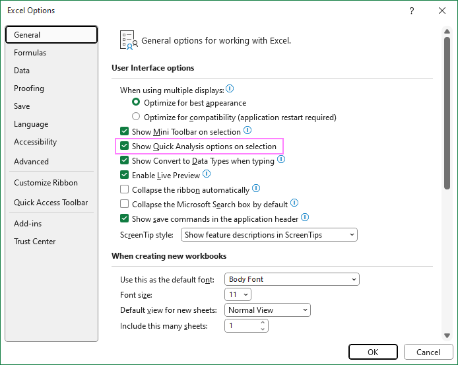Click the vertical scrollbar down arrow

447,335
